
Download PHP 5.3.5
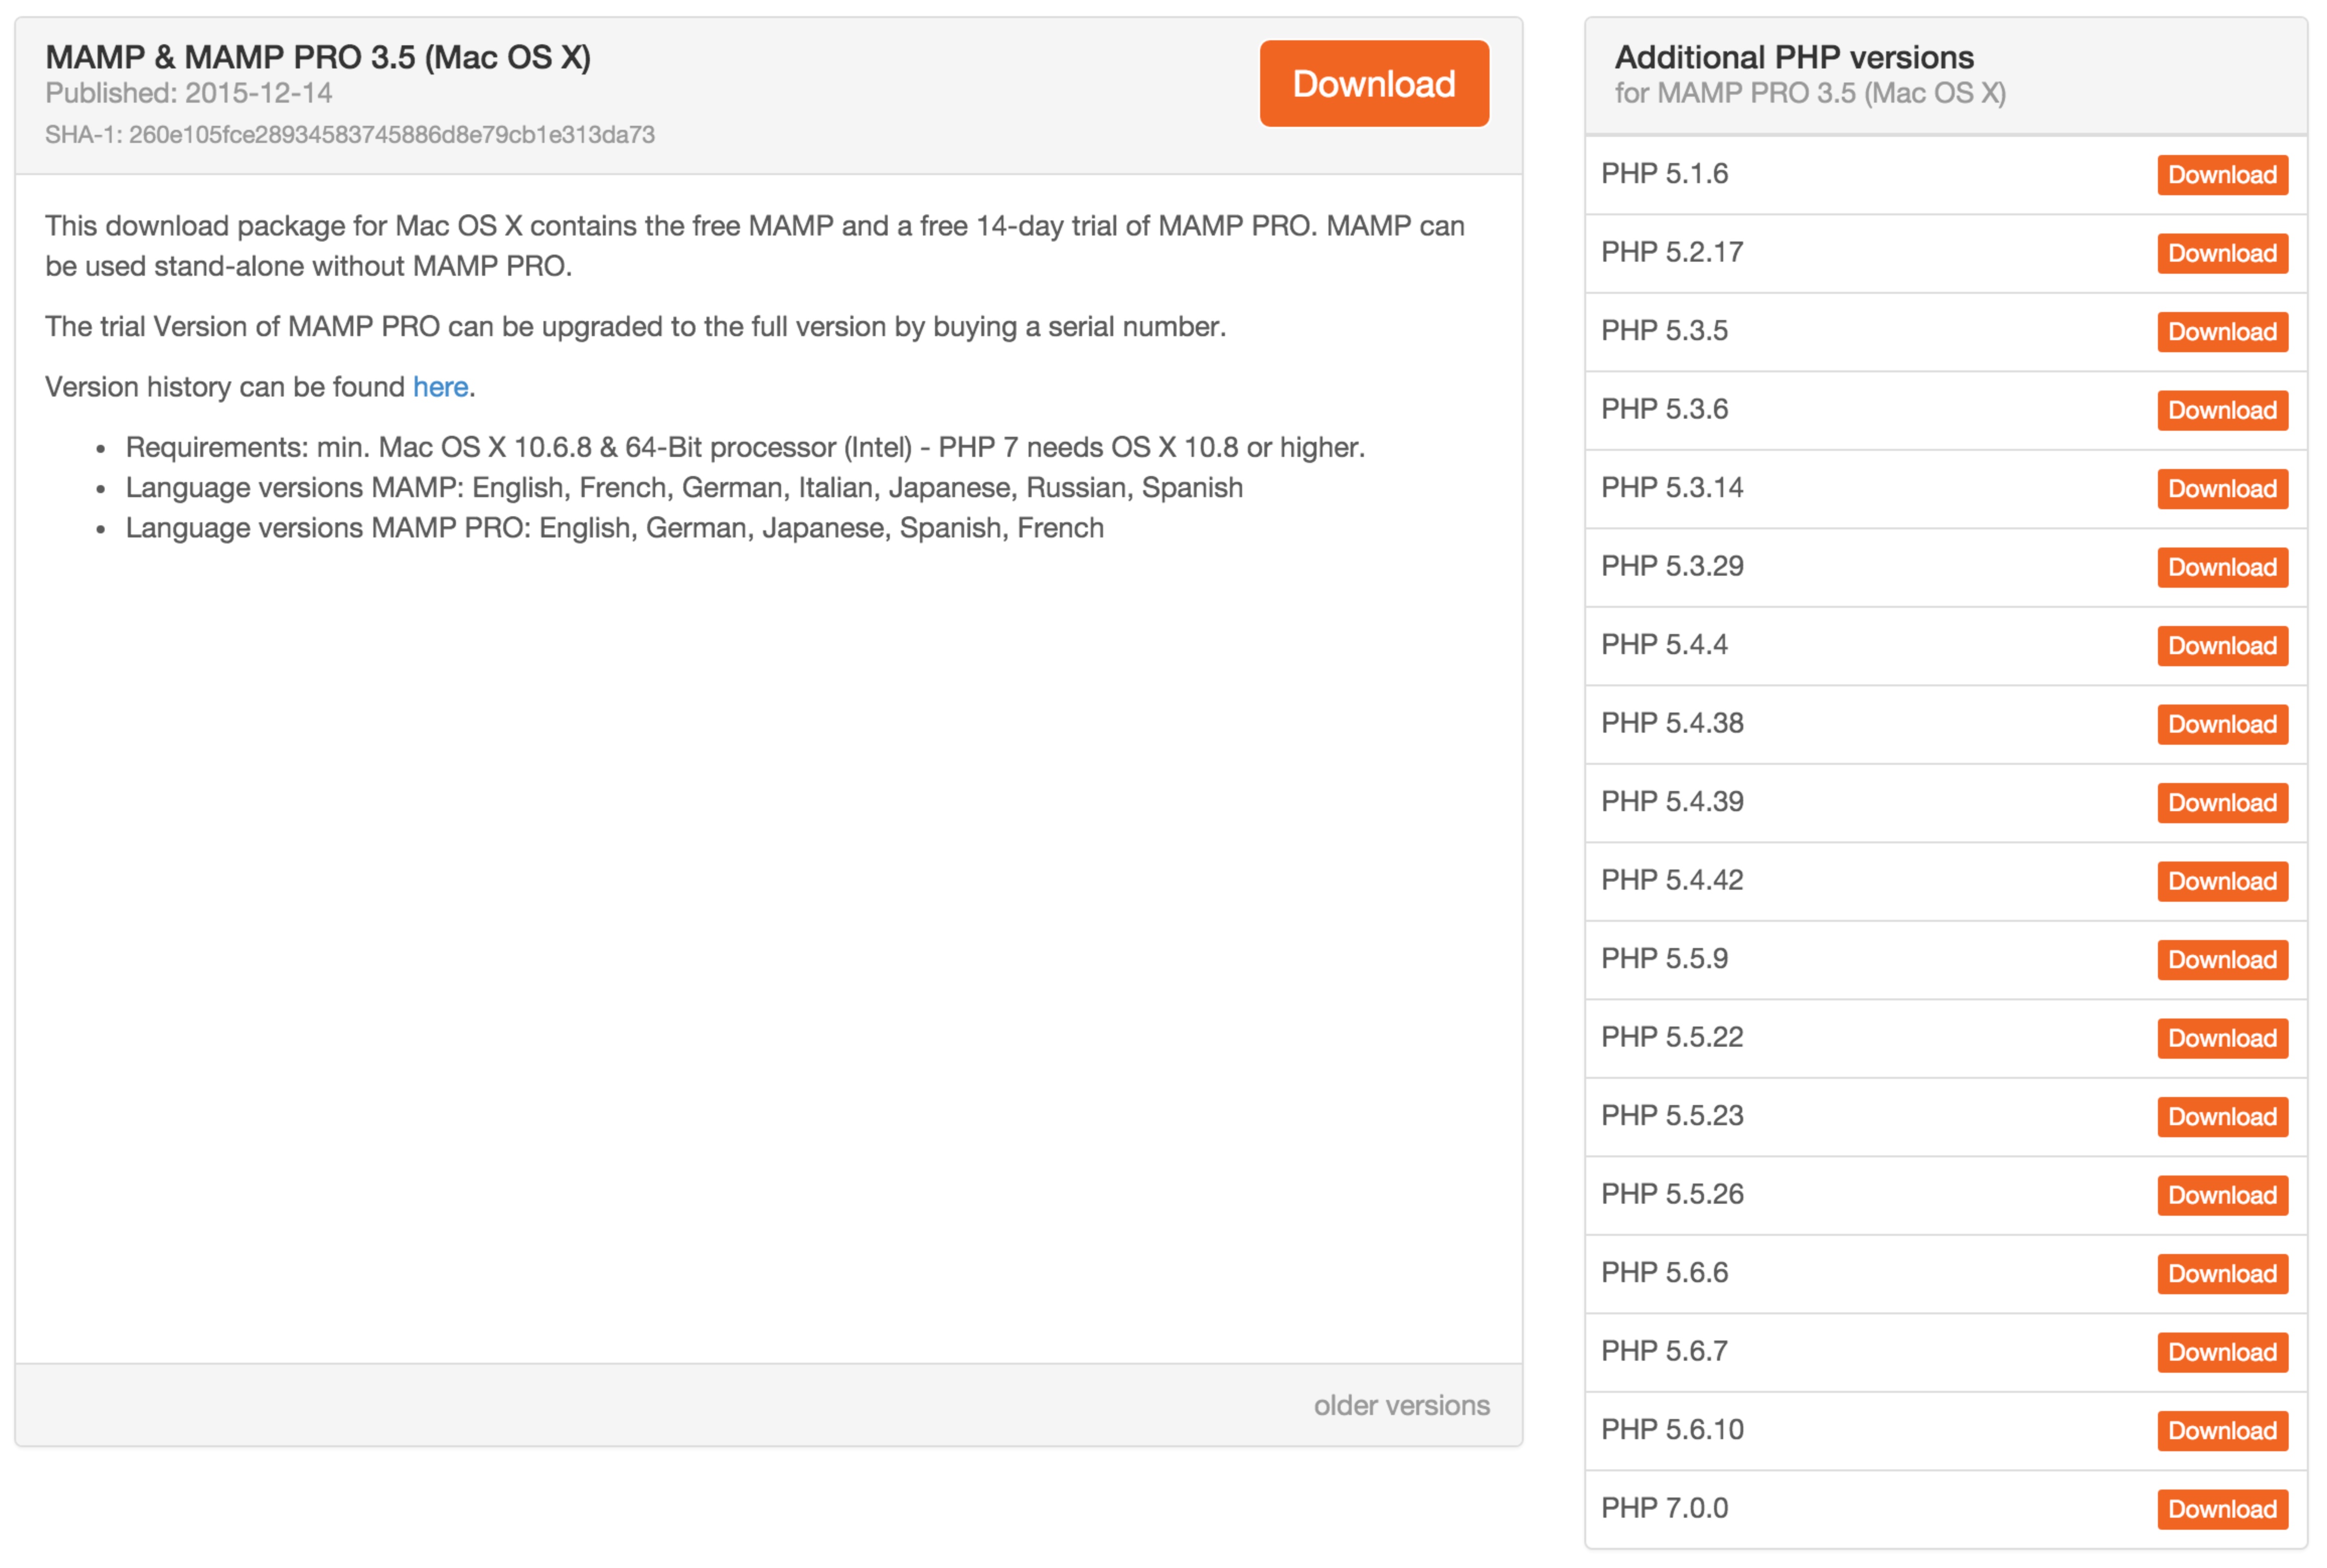[2222, 332]
